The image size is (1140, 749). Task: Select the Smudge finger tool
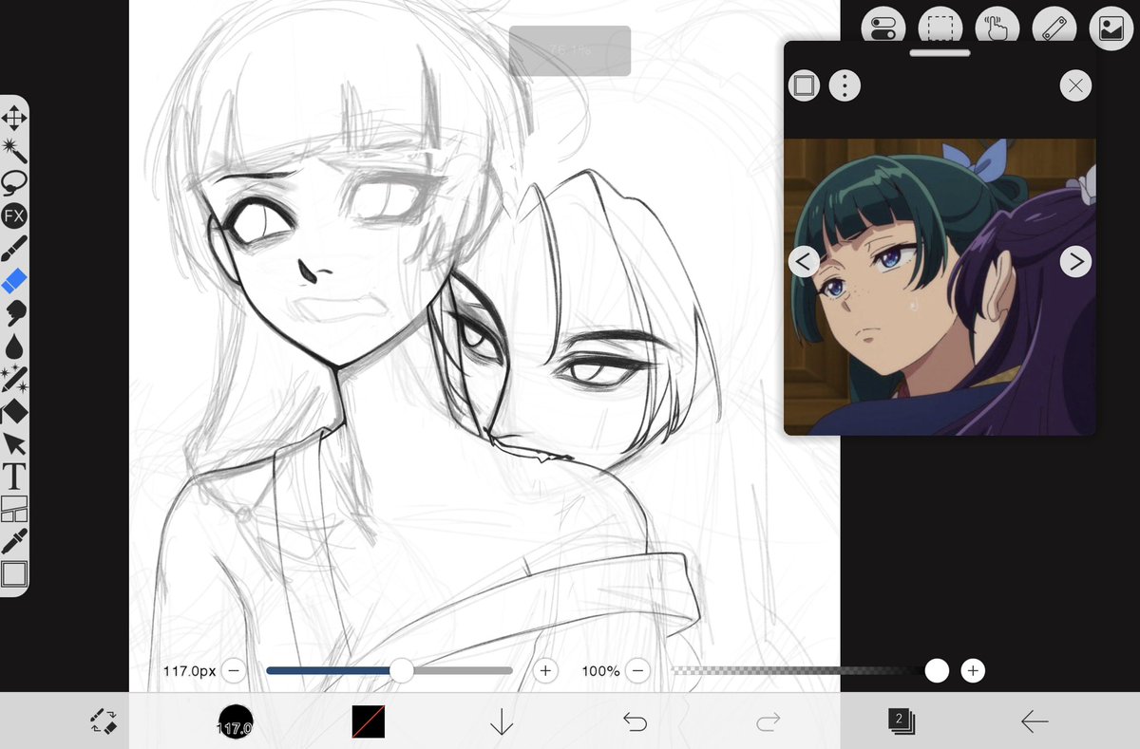click(13, 313)
